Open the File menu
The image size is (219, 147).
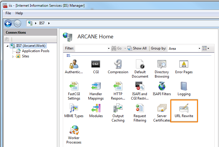(8, 13)
